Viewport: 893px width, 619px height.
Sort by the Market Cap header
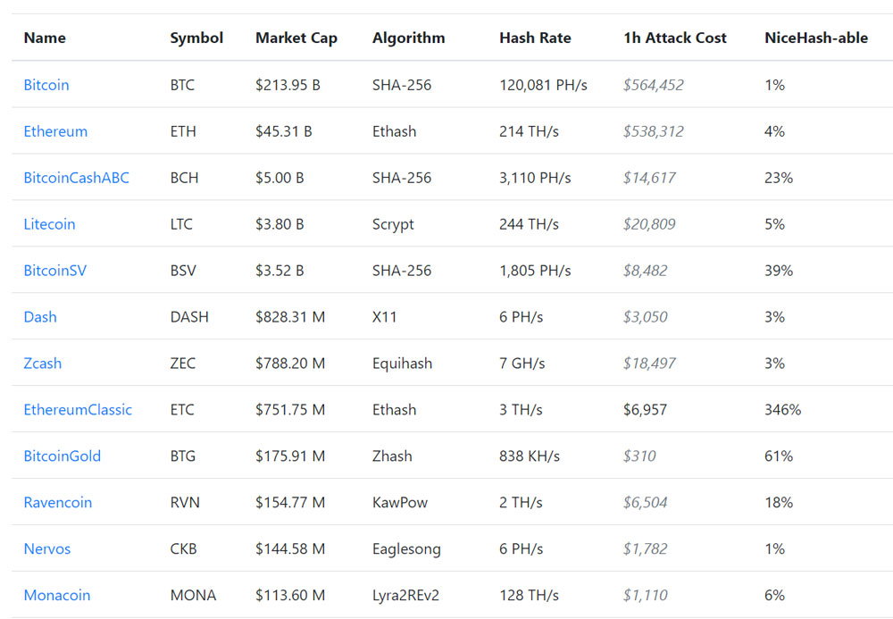point(296,38)
